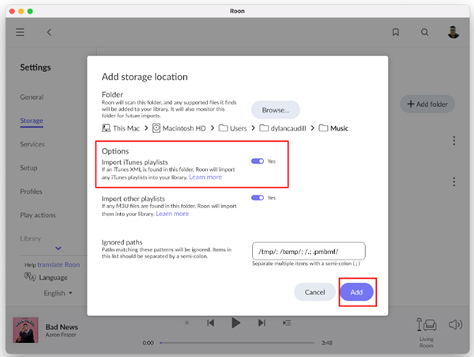Click the Language translate icon
Image resolution: width=474 pixels, height=357 pixels.
[30, 277]
